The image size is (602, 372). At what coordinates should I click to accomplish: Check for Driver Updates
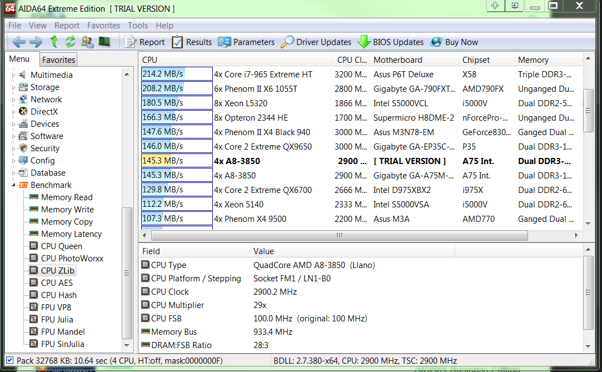[x=316, y=42]
